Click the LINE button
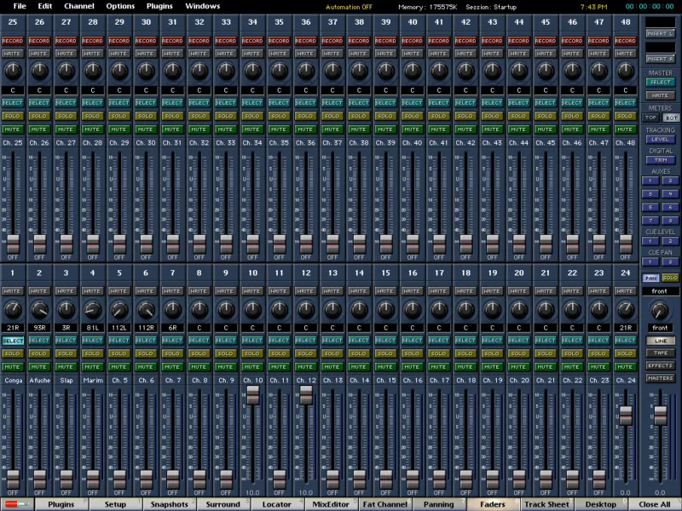682x511 pixels. pos(660,341)
